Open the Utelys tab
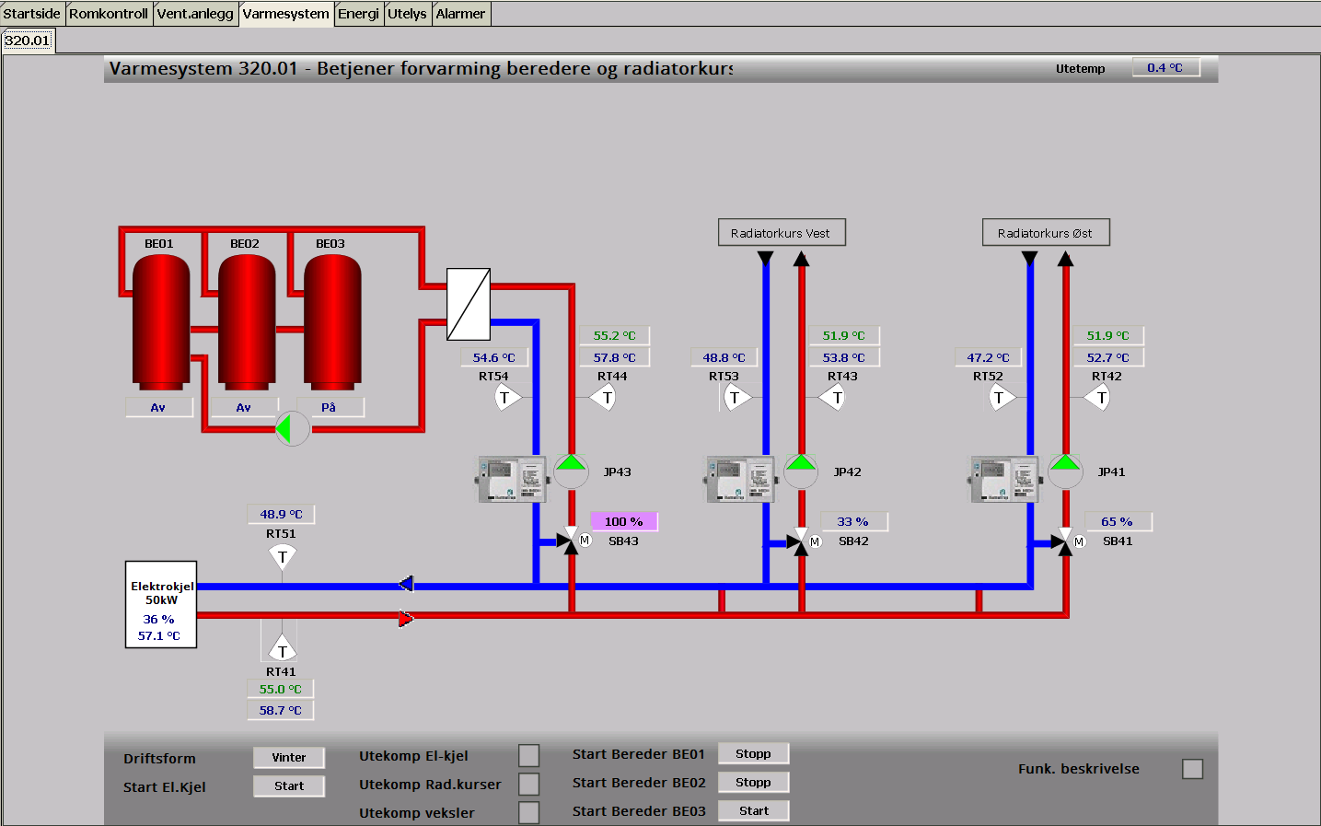 point(407,14)
